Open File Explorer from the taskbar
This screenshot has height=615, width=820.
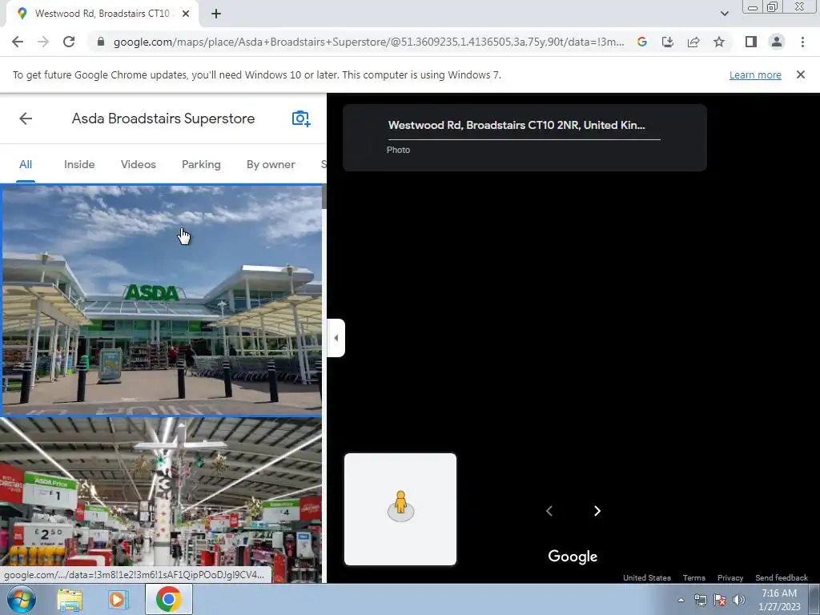point(70,599)
